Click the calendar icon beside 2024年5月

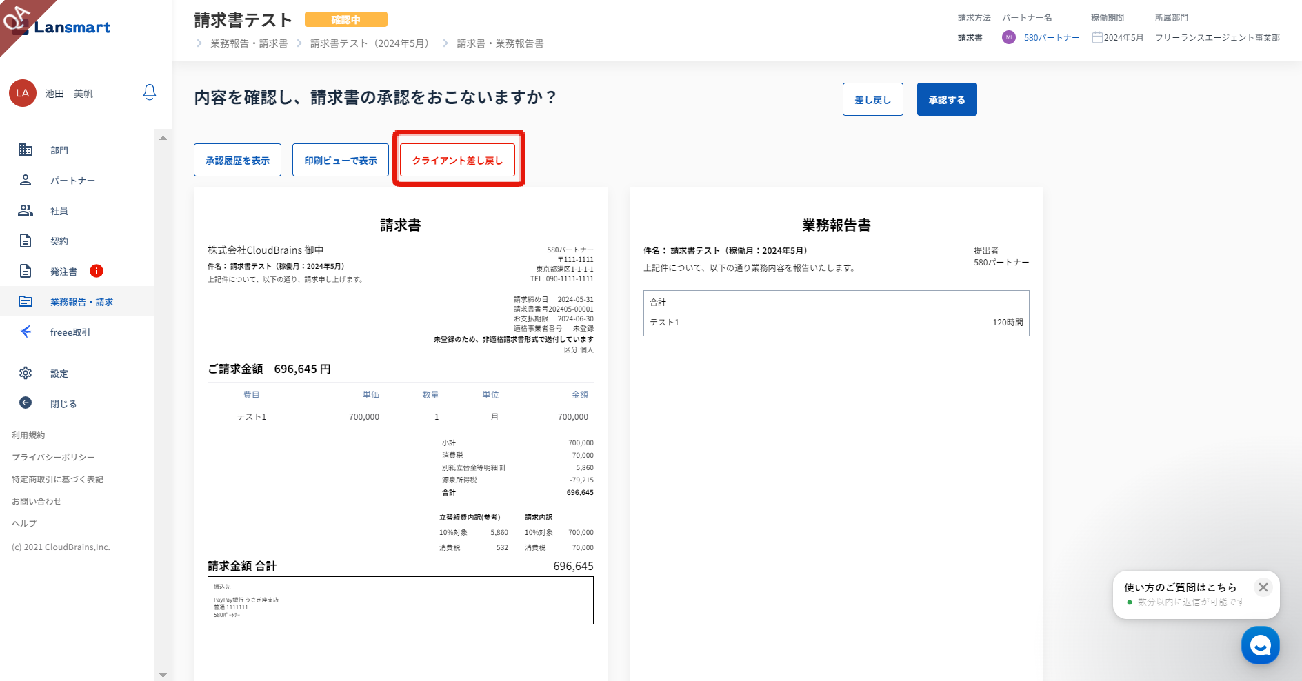1097,37
